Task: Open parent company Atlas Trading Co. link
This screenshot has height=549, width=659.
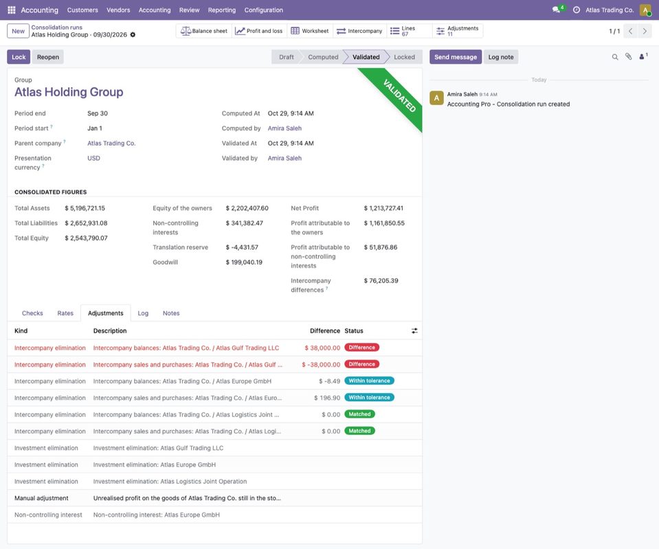Action: pyautogui.click(x=111, y=144)
